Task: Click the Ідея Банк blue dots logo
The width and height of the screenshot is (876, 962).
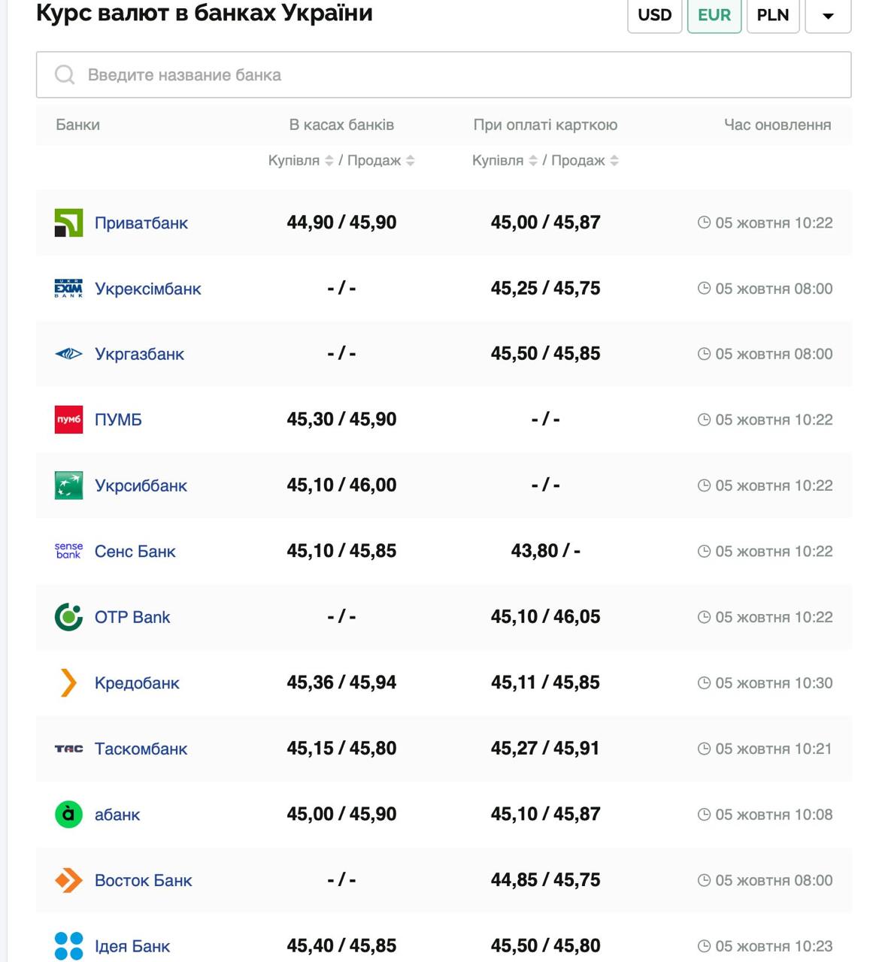Action: (x=68, y=945)
